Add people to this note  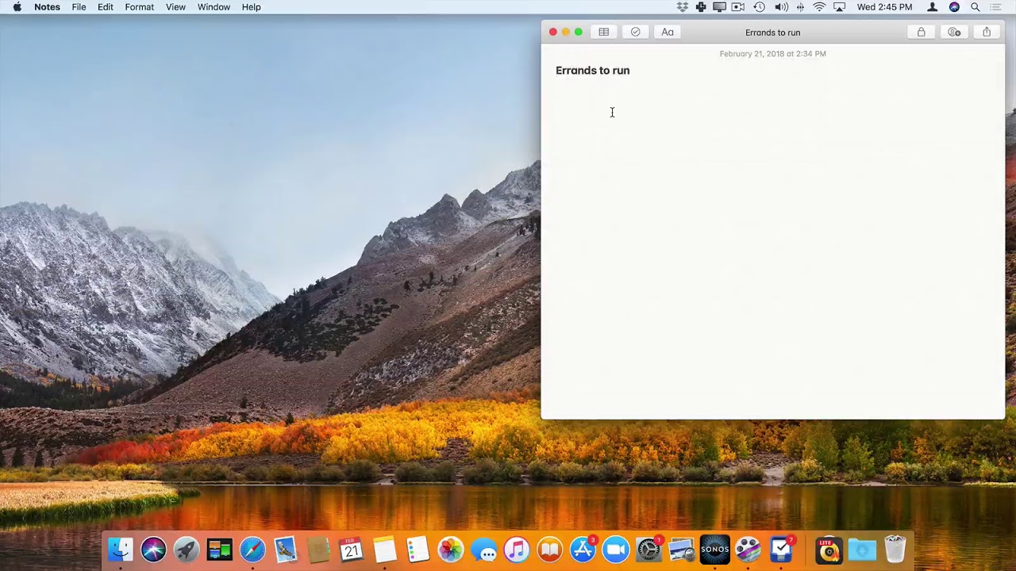(x=954, y=33)
